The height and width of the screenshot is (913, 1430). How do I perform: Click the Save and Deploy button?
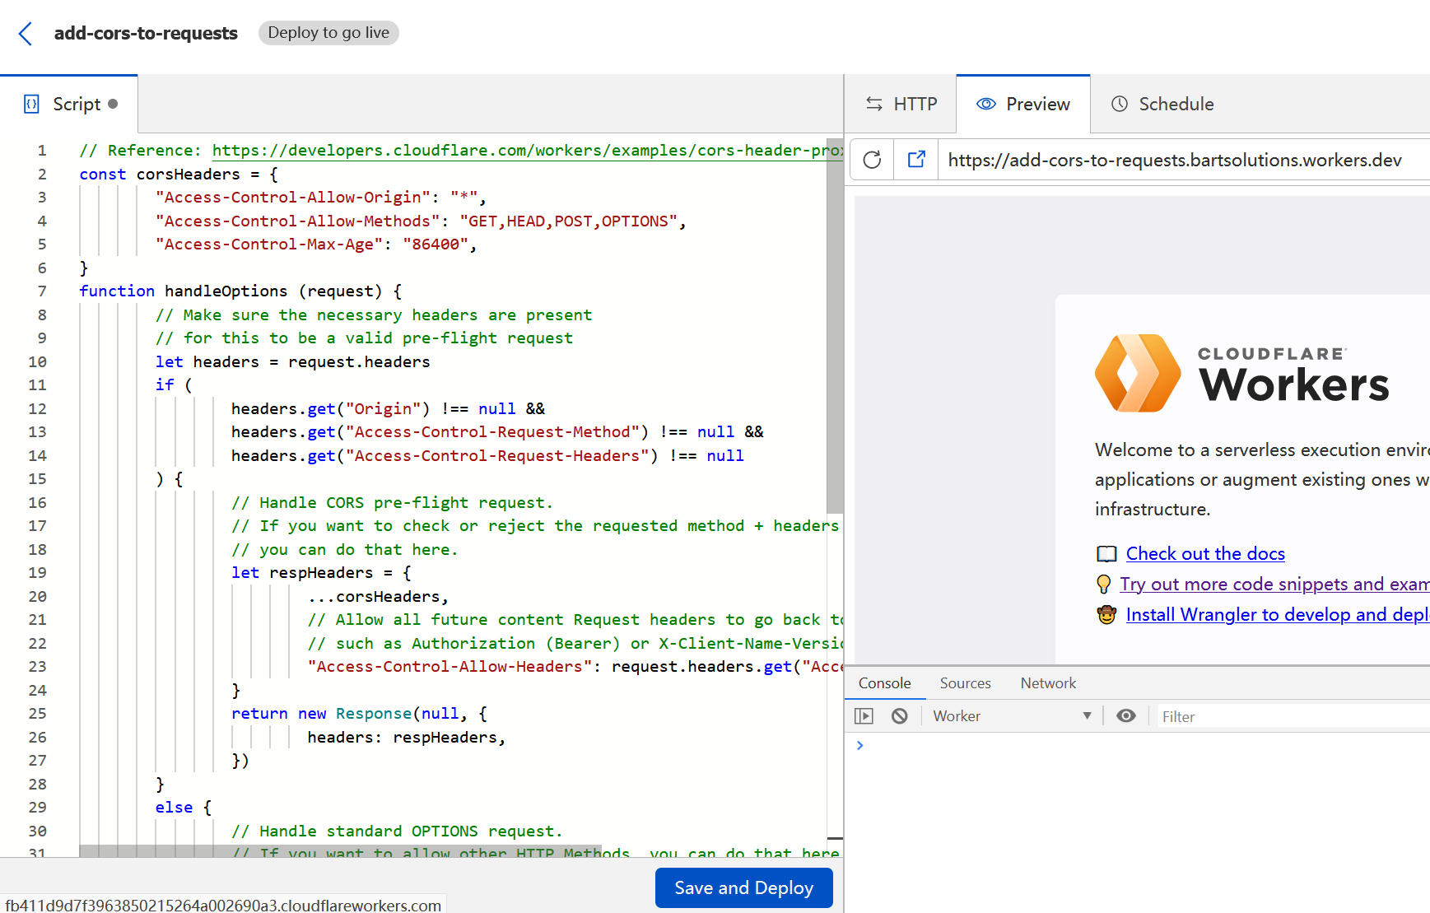[744, 887]
